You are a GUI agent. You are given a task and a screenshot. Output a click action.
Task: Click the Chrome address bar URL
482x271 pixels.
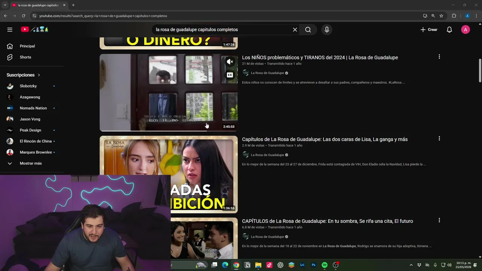tap(103, 16)
